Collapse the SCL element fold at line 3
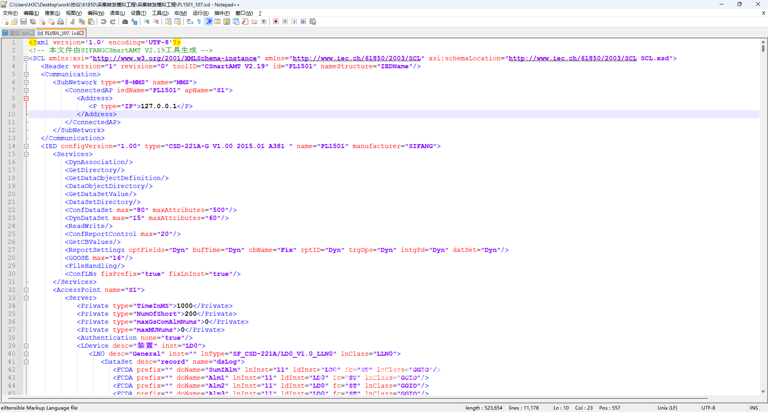The image size is (768, 412). pyautogui.click(x=26, y=58)
